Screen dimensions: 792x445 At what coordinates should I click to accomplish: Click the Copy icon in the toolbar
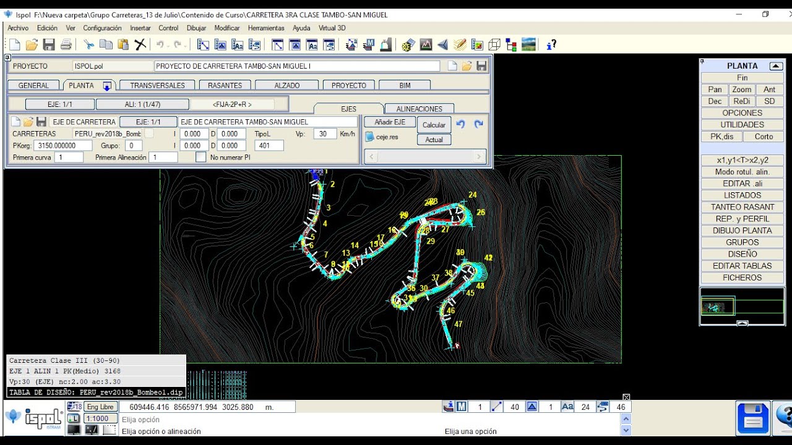tap(106, 44)
